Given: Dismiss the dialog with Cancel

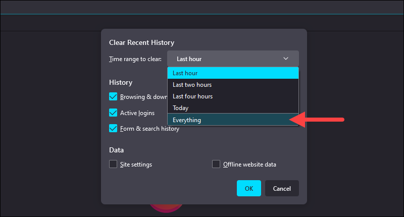Looking at the screenshot, I should 282,188.
